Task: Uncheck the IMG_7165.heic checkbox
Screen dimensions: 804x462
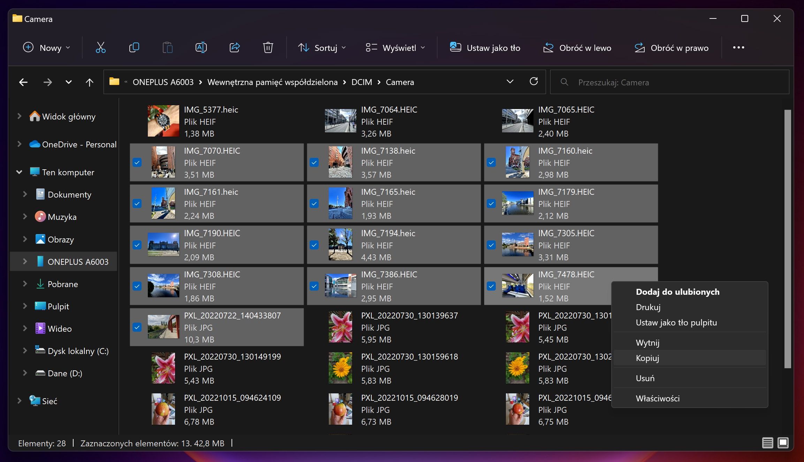Action: (x=314, y=203)
